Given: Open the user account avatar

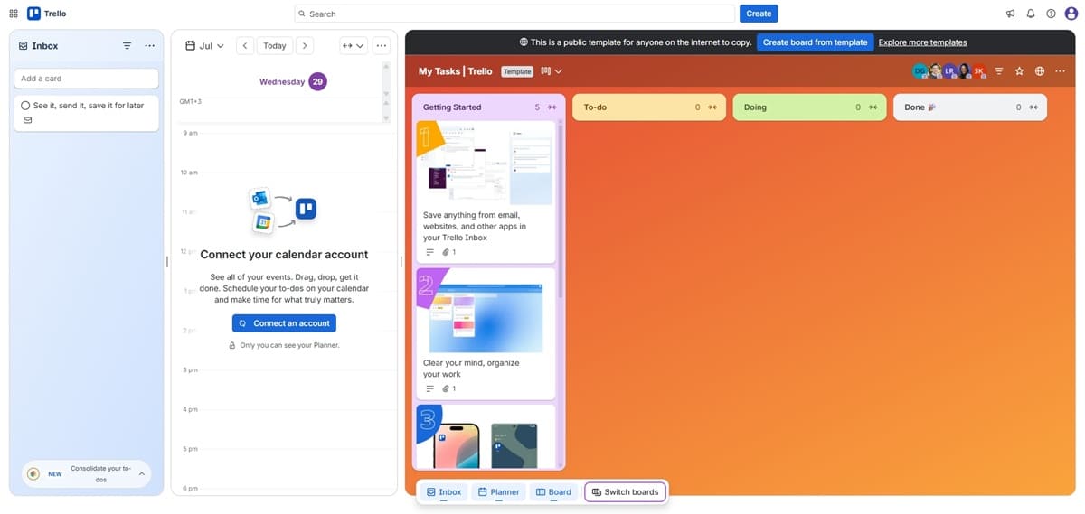Looking at the screenshot, I should click(1071, 14).
